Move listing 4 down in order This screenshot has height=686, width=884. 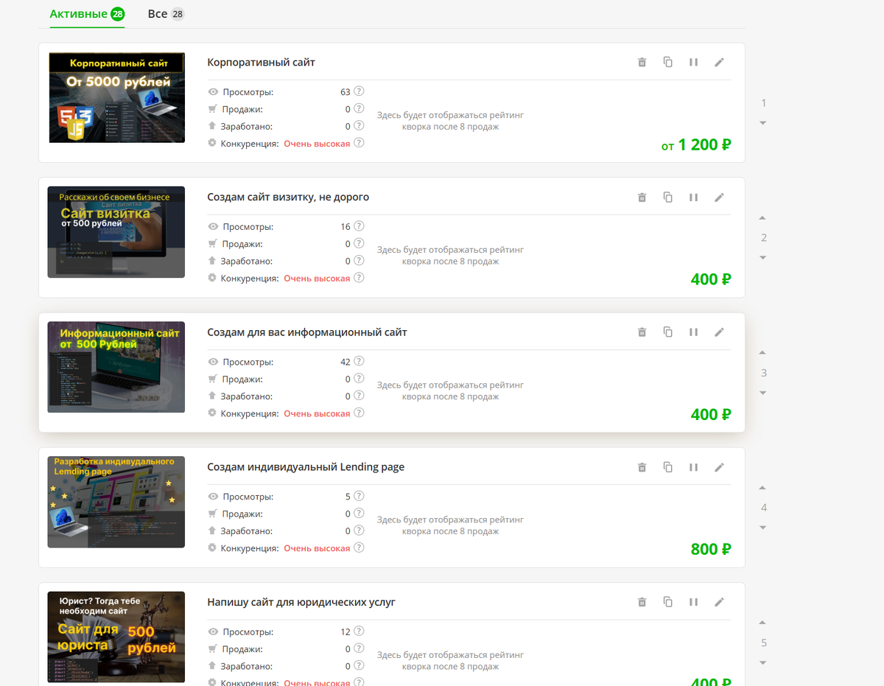click(763, 528)
